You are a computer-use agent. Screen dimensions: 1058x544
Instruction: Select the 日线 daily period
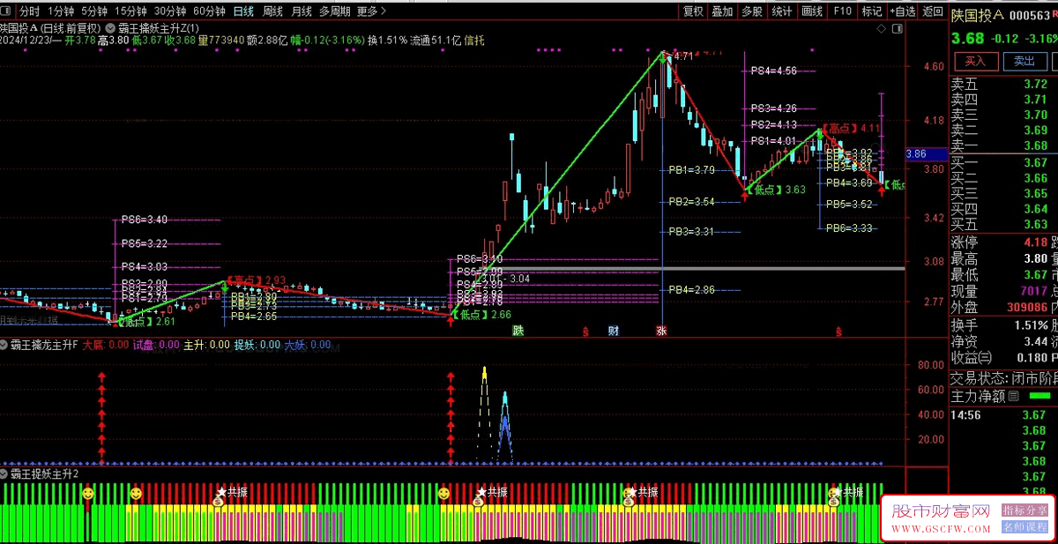point(244,11)
